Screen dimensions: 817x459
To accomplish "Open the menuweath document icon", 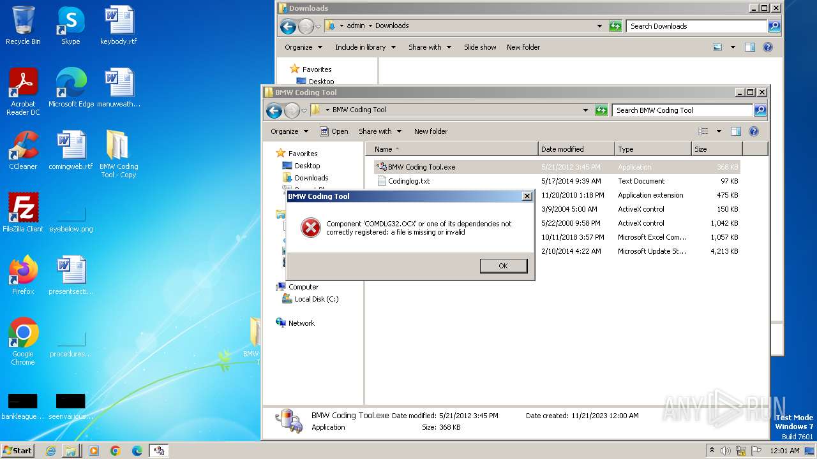I will point(119,88).
